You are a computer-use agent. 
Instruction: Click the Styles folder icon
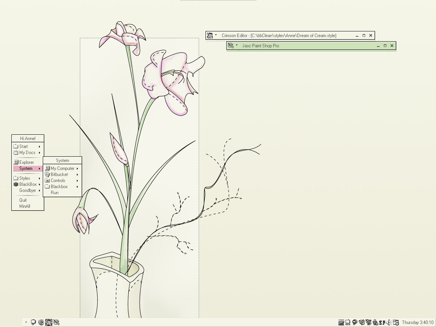pos(16,178)
